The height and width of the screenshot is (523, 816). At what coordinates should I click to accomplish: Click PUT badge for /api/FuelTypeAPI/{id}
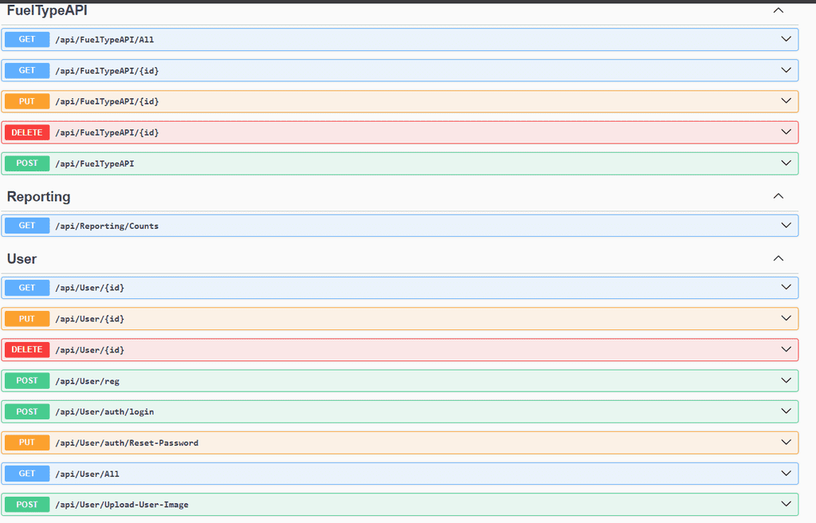click(27, 101)
